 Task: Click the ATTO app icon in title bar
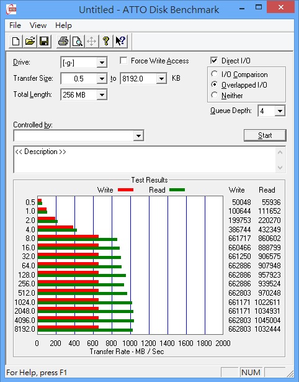click(11, 9)
